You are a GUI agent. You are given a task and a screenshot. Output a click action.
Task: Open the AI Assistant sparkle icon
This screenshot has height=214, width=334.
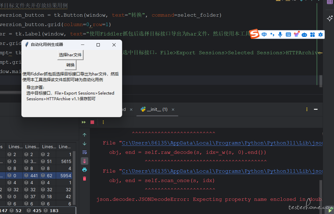click(330, 18)
